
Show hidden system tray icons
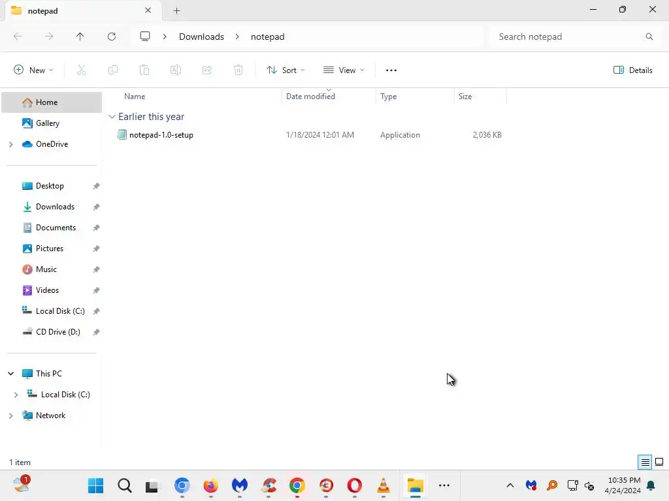510,485
